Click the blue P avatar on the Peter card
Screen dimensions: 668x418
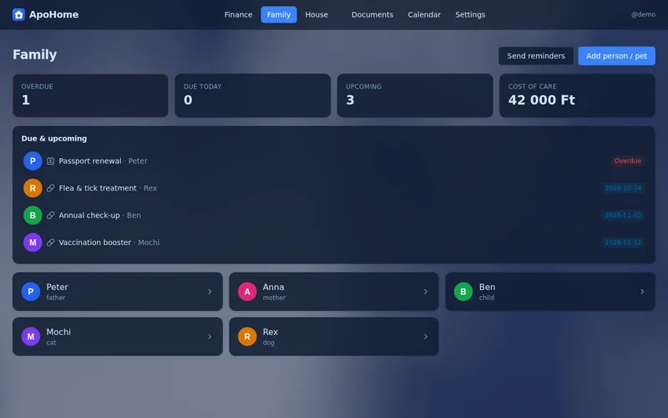coord(31,292)
